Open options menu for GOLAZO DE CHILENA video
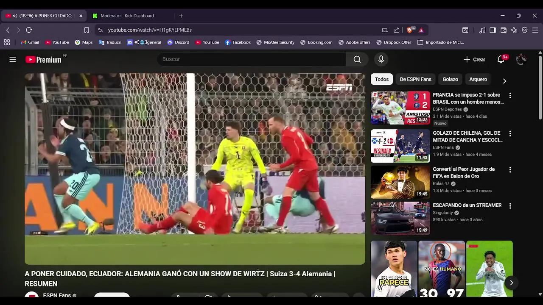This screenshot has width=543, height=305. click(x=510, y=133)
